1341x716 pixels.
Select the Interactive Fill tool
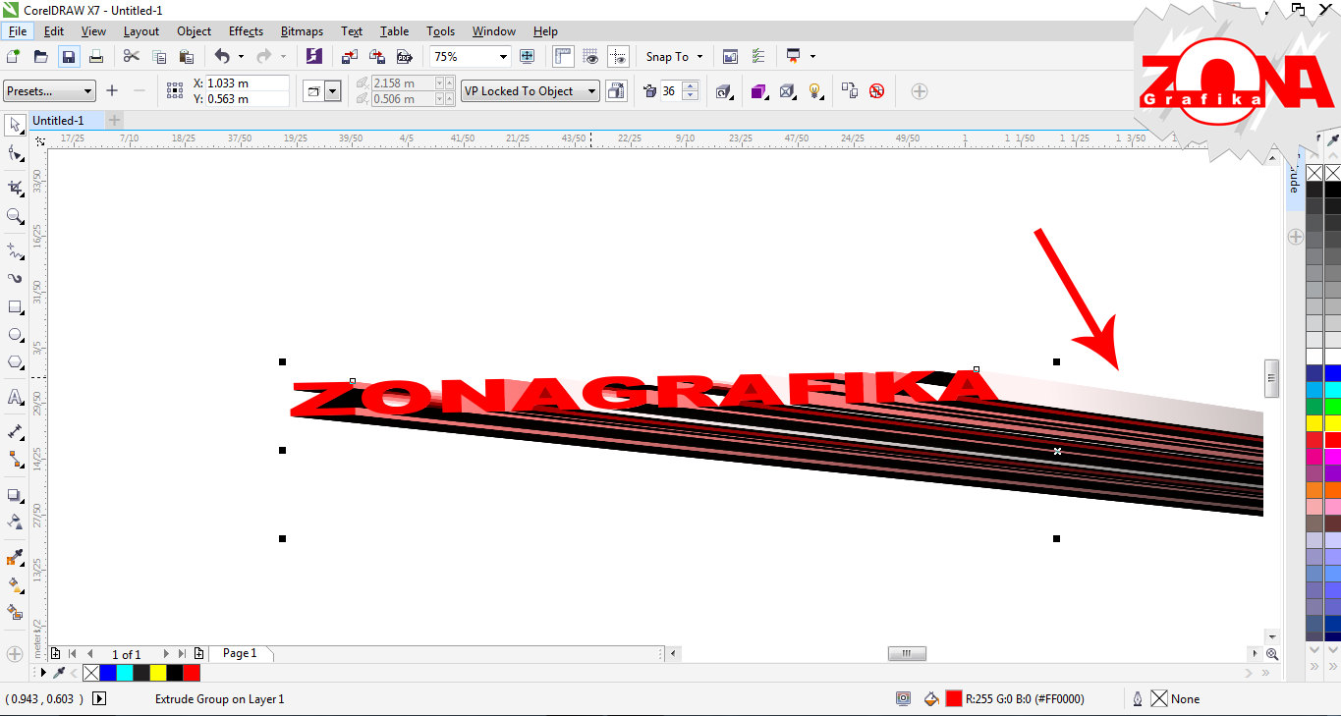point(15,584)
